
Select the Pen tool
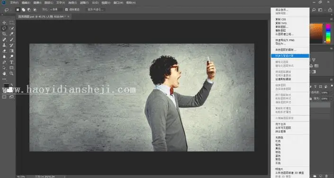pyautogui.click(x=4, y=62)
